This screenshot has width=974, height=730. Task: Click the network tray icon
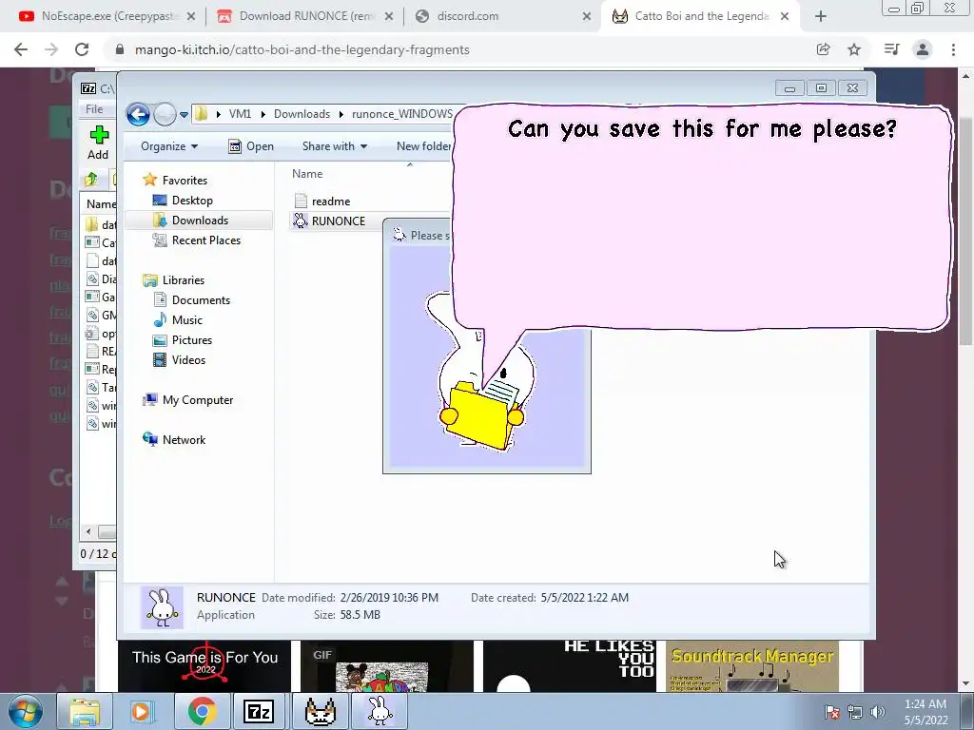(855, 712)
